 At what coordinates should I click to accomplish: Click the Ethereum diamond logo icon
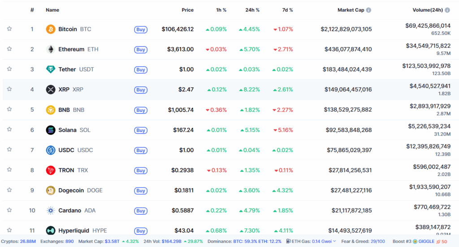coord(51,49)
